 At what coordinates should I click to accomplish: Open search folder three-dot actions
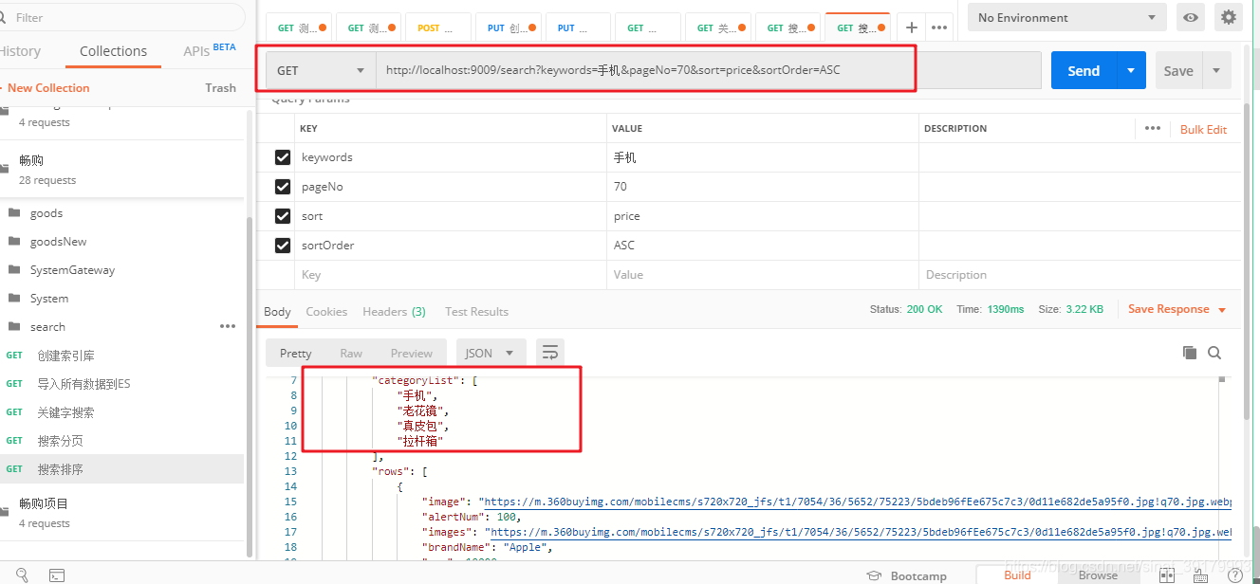coord(228,326)
